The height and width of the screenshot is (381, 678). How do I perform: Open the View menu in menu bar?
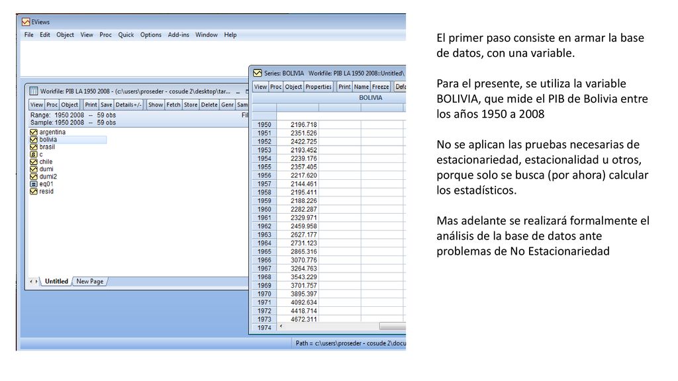click(87, 34)
